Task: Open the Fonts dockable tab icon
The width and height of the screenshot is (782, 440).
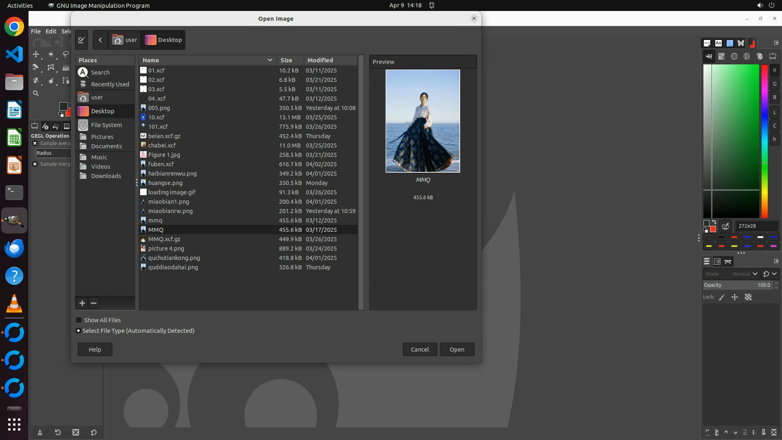Action: click(718, 43)
